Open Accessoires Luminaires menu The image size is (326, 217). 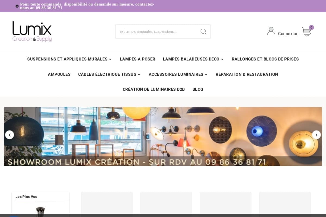176,74
